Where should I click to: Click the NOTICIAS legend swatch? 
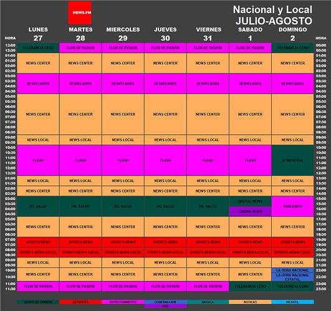click(250, 302)
